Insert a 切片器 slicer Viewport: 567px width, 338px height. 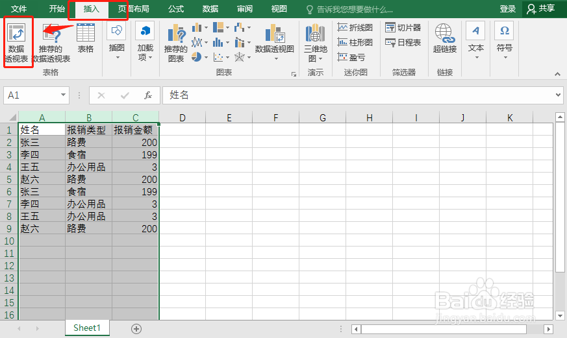tap(403, 27)
